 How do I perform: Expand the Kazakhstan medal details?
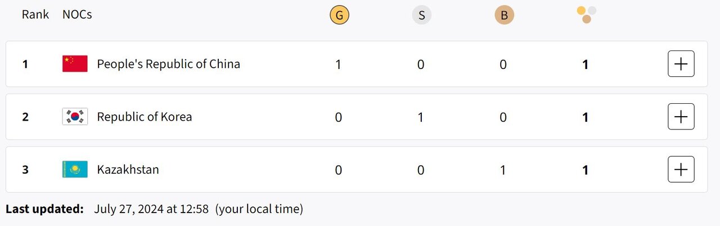coord(681,169)
